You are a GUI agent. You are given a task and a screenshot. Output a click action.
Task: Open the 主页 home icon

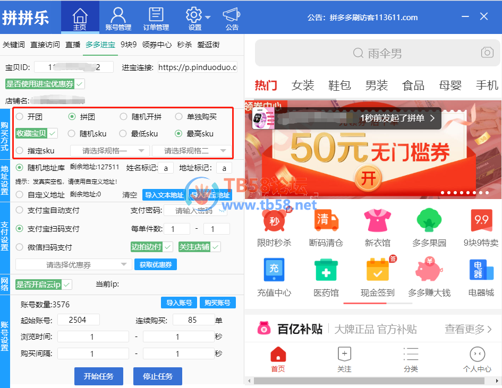coord(80,16)
